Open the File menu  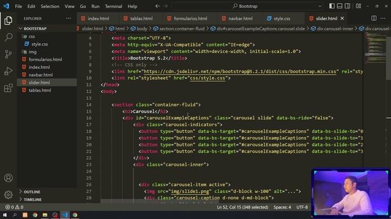pos(18,6)
